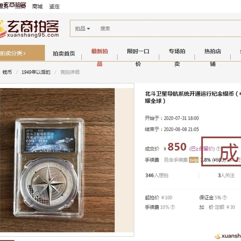Open the 商城 top link
The image size is (241, 241).
(37, 6)
